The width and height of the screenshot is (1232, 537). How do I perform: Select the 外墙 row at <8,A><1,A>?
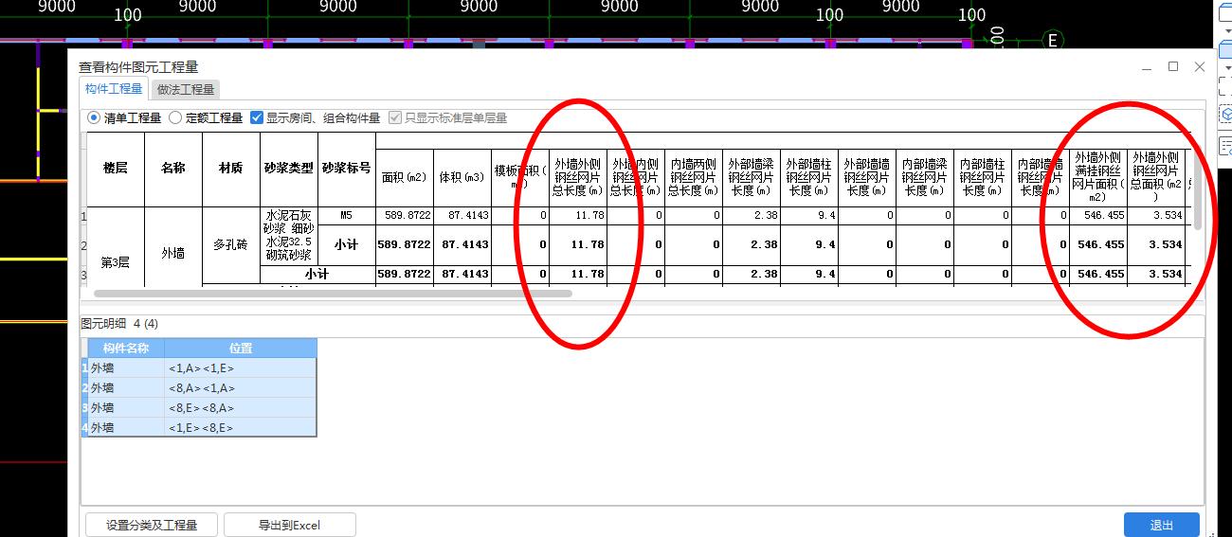point(199,387)
